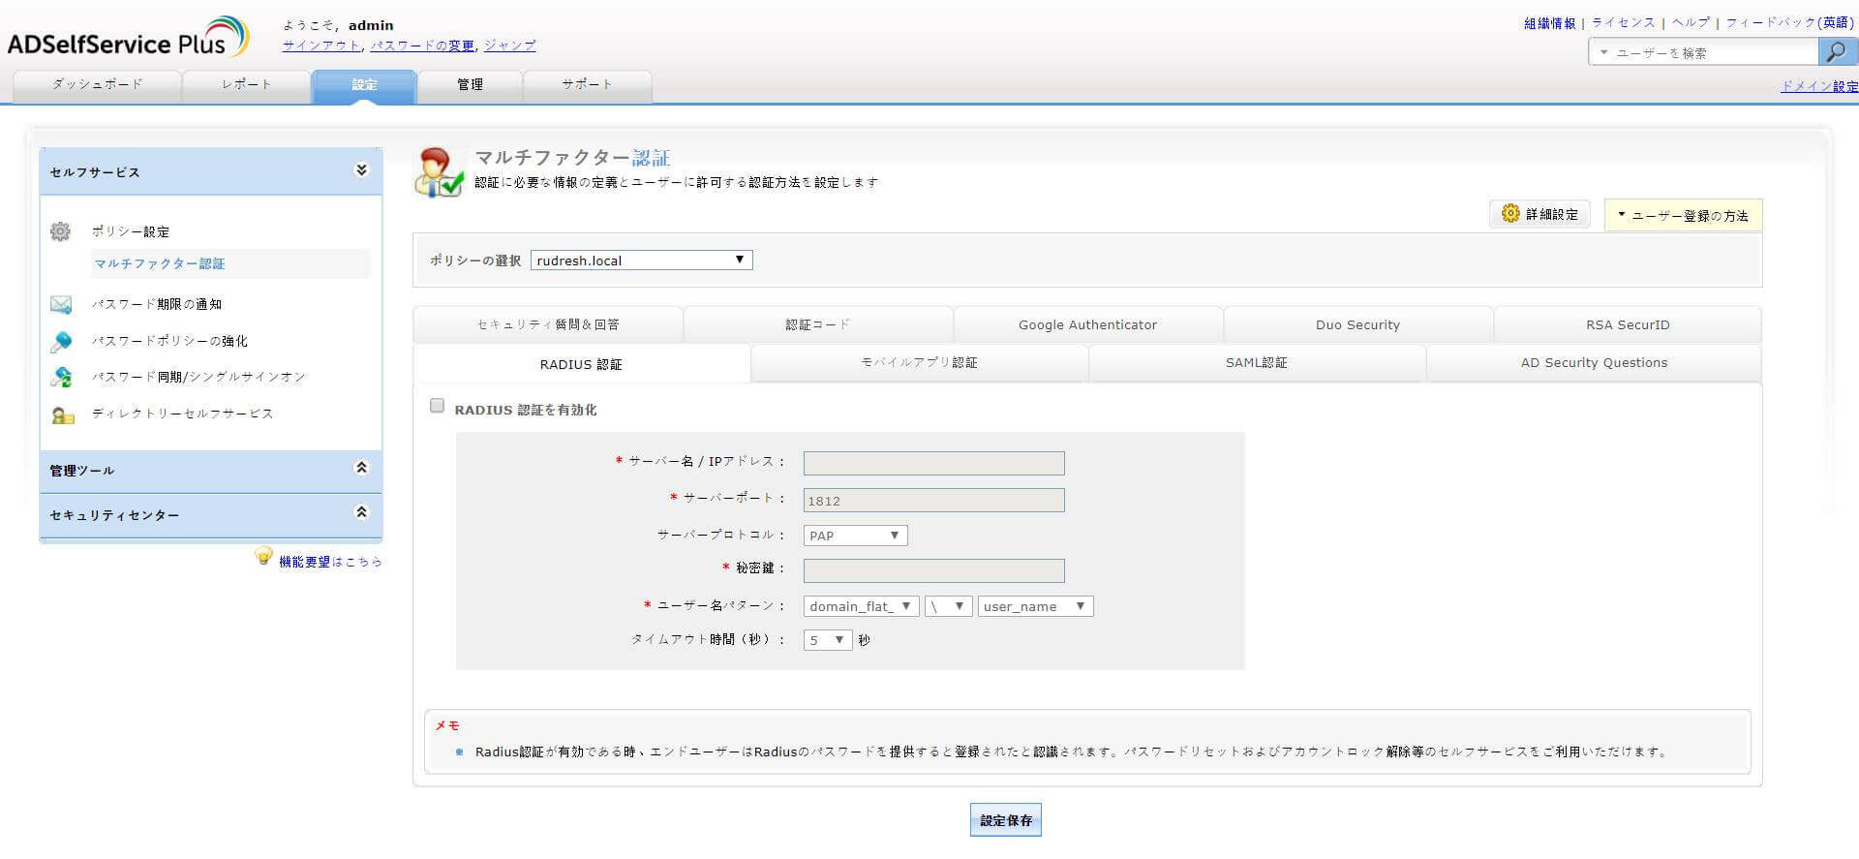Click the サーバー名 / IPアドレス input field

pyautogui.click(x=933, y=463)
